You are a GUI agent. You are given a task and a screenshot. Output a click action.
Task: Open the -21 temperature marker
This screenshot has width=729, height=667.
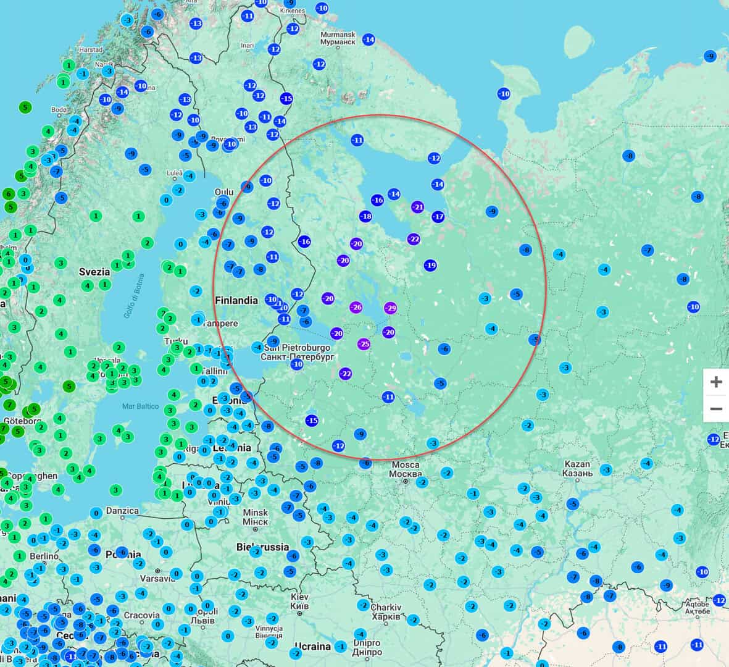coord(417,207)
